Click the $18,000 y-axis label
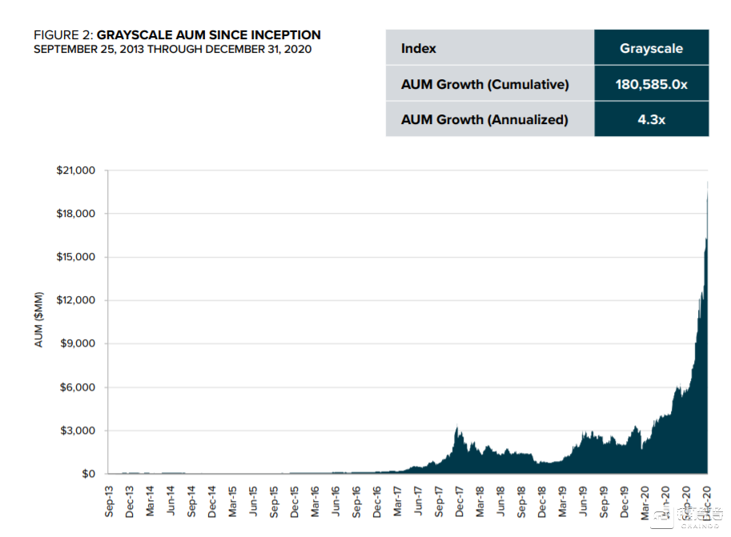This screenshot has width=731, height=537. pos(77,214)
